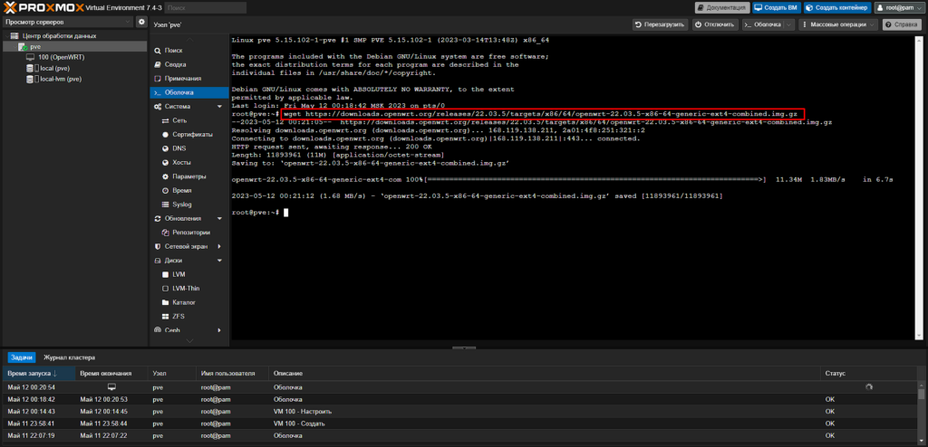Image resolution: width=928 pixels, height=447 pixels.
Task: Open Сетевой экран menu item
Action: click(x=187, y=246)
